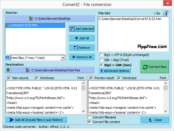The image size is (174, 131).
Task: Click the Chrome icon beside ConvertZ 8.02.htm
Action: [x=8, y=25]
